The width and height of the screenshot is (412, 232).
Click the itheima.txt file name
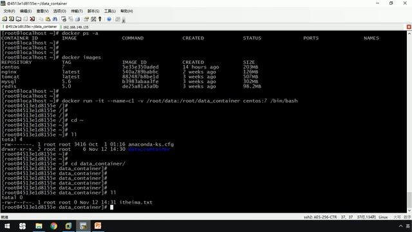coord(136,202)
